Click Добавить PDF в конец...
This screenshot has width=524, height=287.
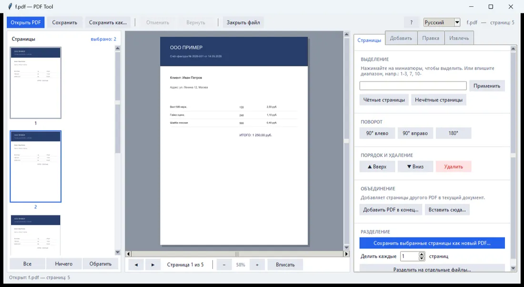pos(391,210)
